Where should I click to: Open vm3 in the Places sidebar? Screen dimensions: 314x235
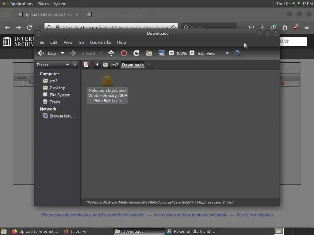53,81
